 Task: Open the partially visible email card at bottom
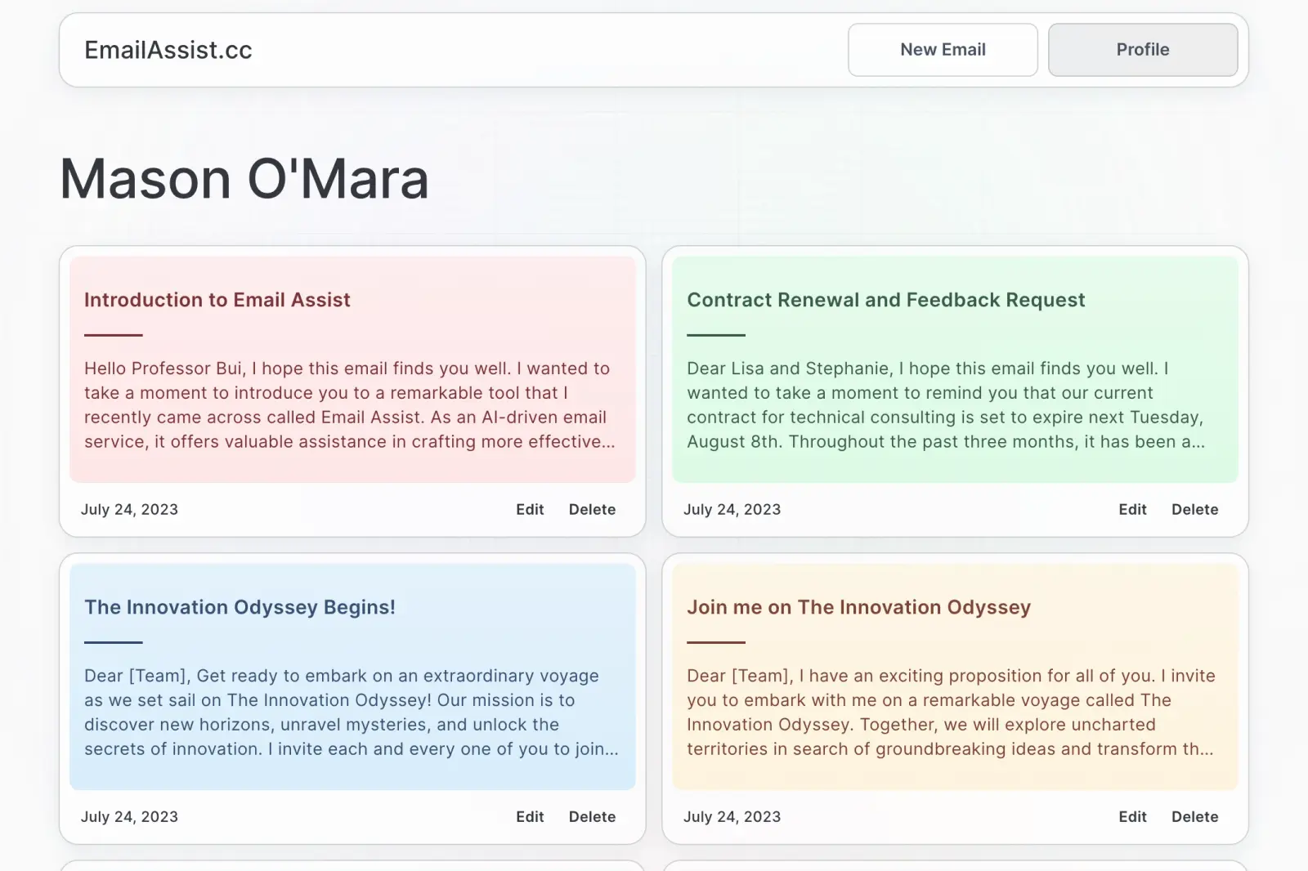[x=352, y=862]
